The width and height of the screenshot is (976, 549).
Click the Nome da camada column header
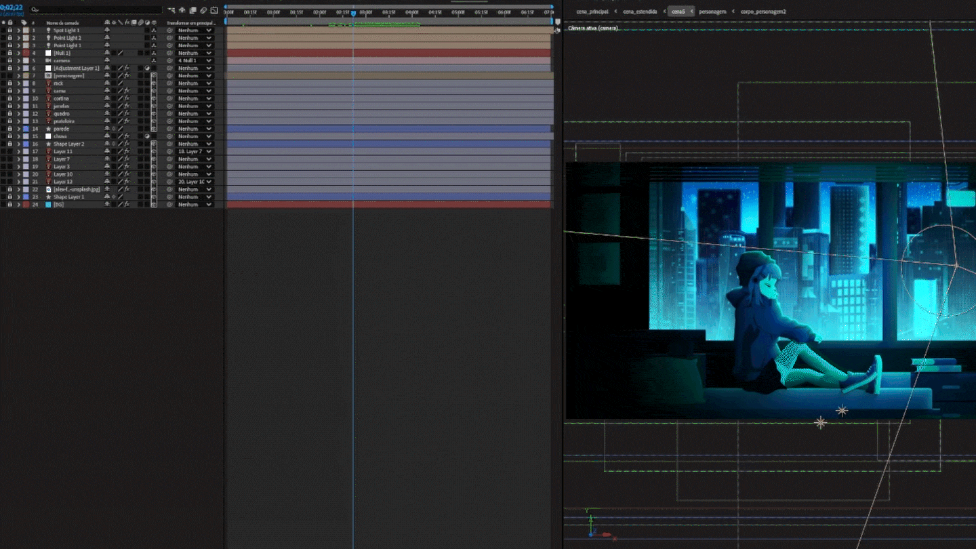(x=62, y=23)
